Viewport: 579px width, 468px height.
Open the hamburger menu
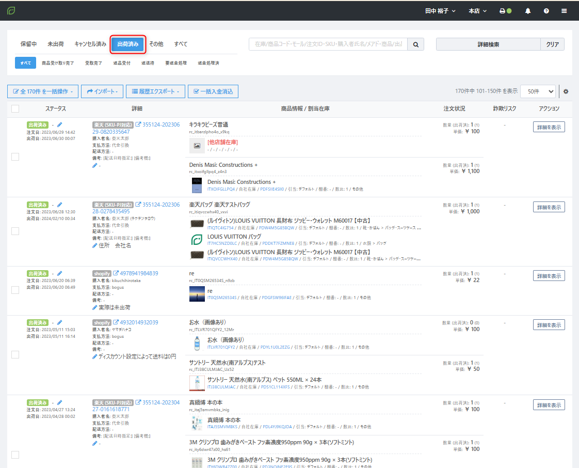tap(565, 11)
